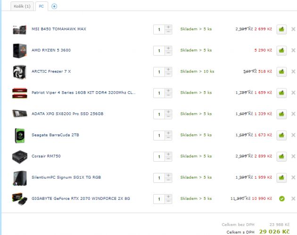Image resolution: width=297 pixels, height=235 pixels.
Task: Increase quantity of ADATA XPG SX8200 Pro
Action: tap(168, 112)
